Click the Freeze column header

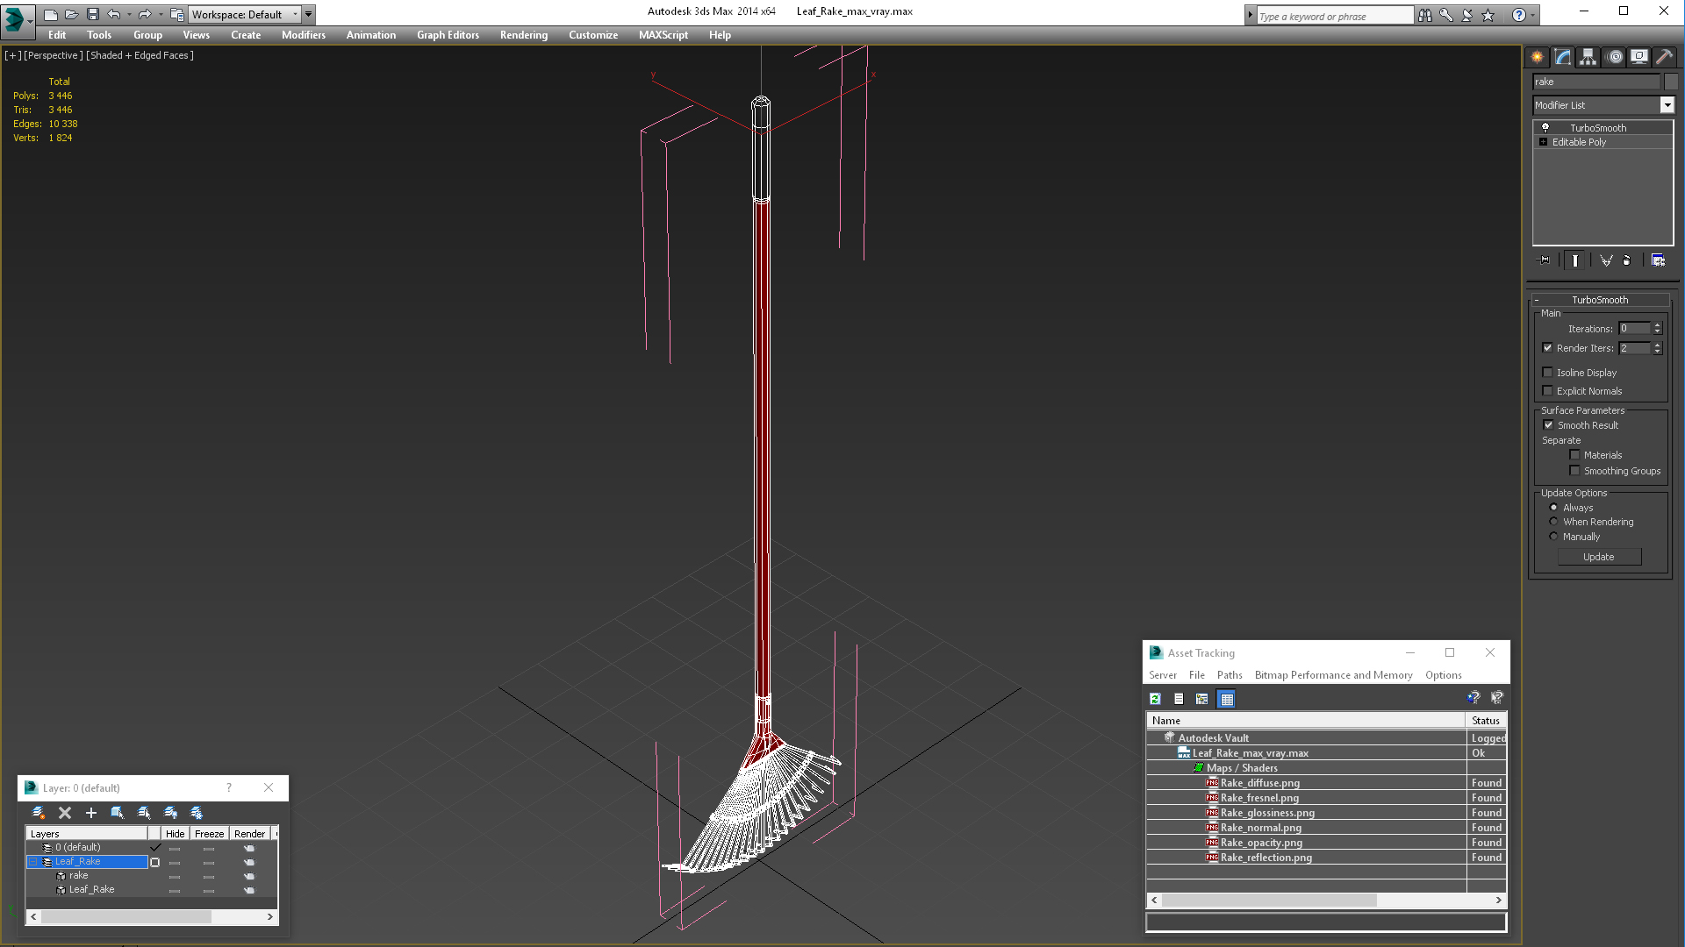tap(209, 834)
